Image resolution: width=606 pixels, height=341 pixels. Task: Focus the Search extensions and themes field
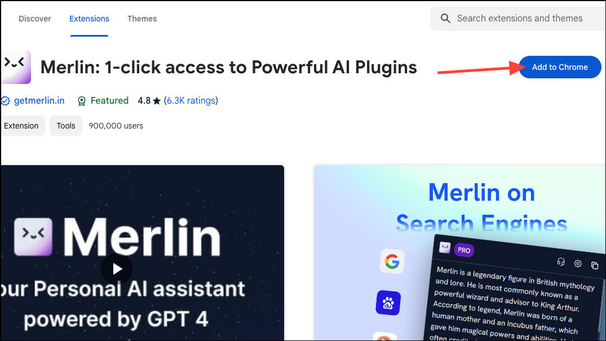click(519, 18)
